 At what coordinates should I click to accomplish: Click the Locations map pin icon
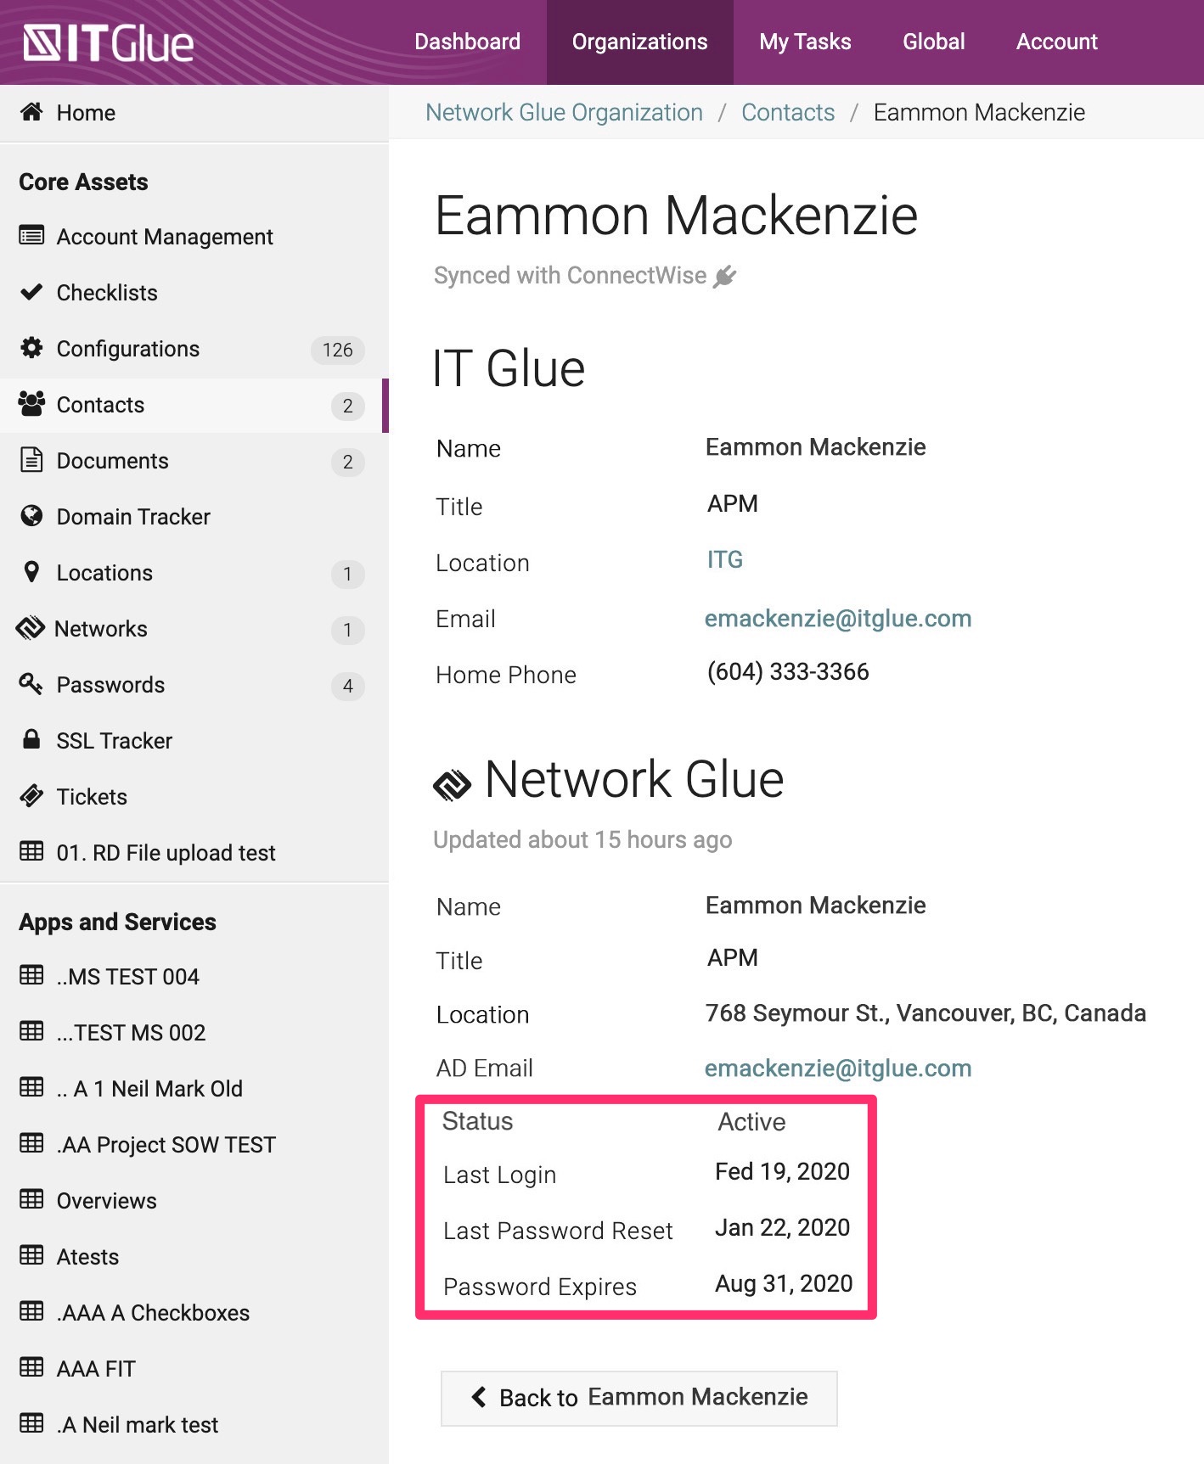point(31,572)
